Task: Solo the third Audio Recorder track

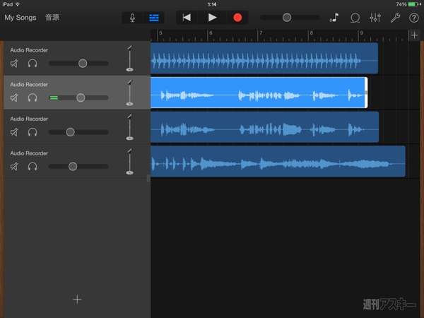Action: 33,132
